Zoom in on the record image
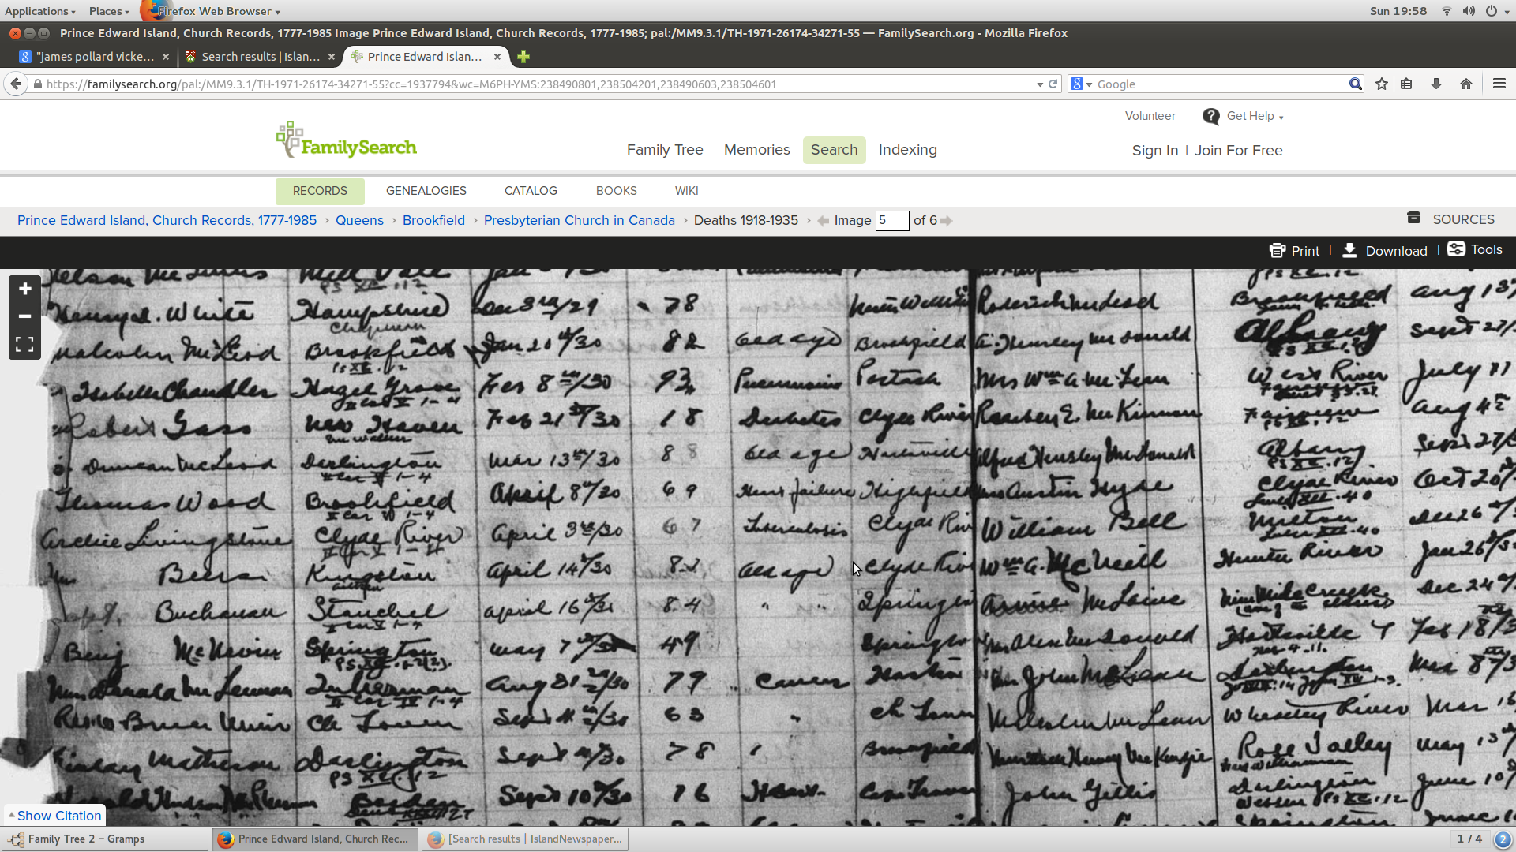This screenshot has height=852, width=1516. [24, 289]
